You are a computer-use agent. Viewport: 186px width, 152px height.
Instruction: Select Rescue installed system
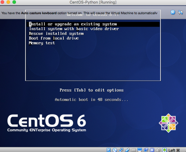[x=56, y=34]
